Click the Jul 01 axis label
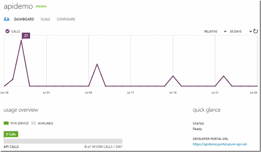Screen dimensions: 261x152 (x=46, y=93)
